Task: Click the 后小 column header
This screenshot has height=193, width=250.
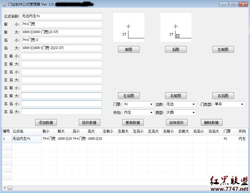Action: pyautogui.click(x=80, y=131)
